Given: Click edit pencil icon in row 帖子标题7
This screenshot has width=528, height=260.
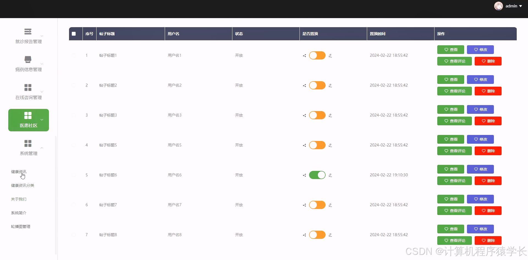Looking at the screenshot, I should (x=330, y=205).
